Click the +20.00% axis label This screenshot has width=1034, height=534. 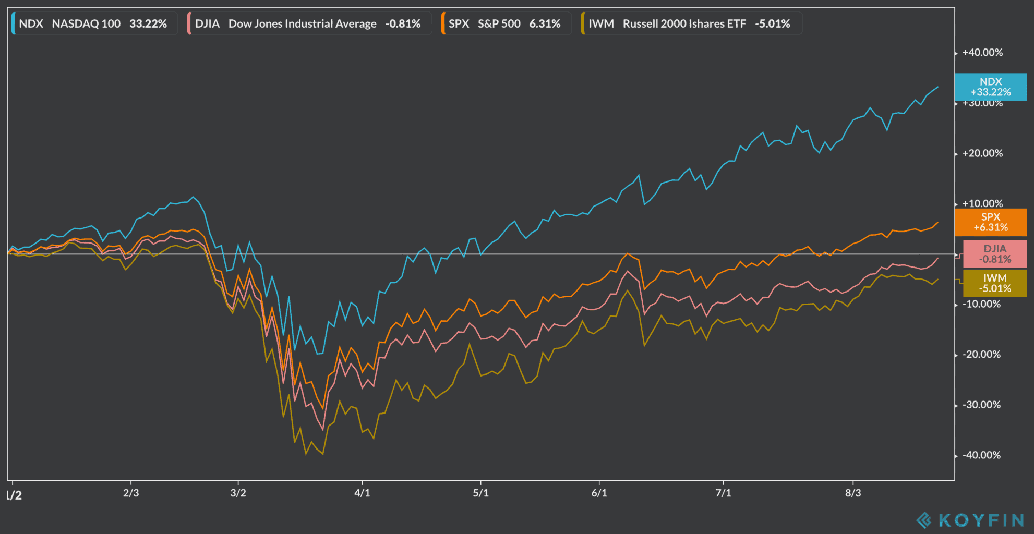(982, 153)
